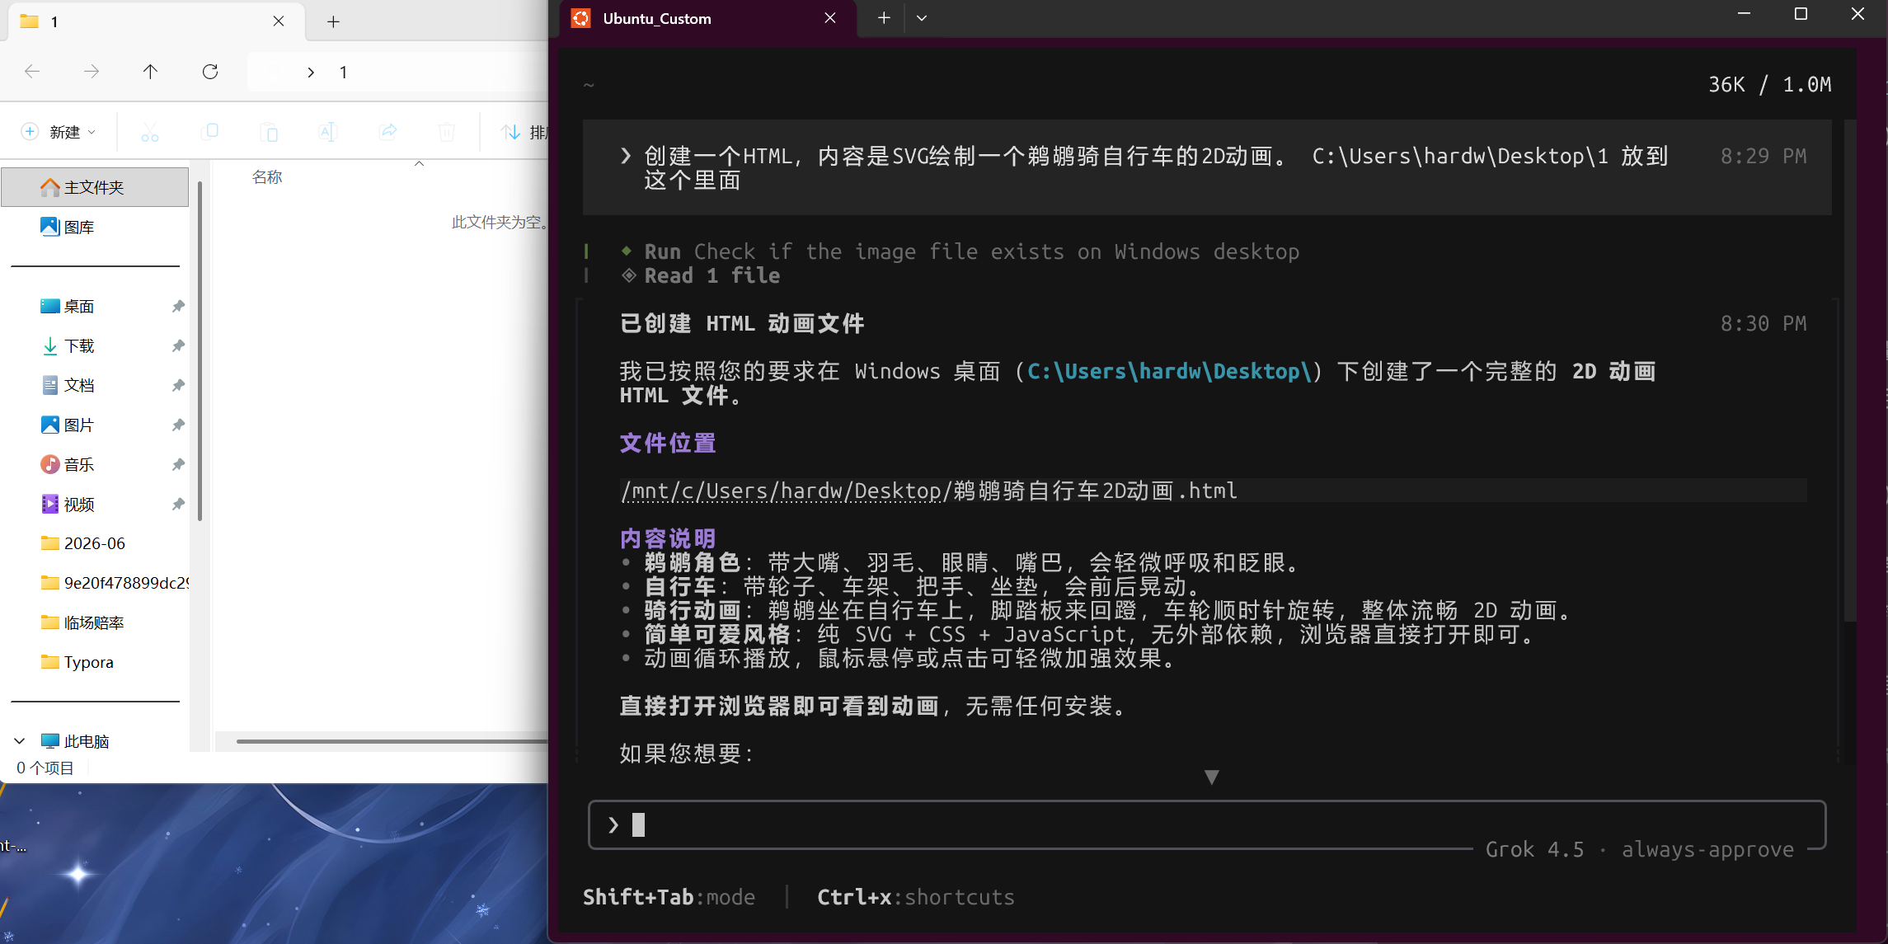Close the File Explorer tab named 1

coord(279,21)
